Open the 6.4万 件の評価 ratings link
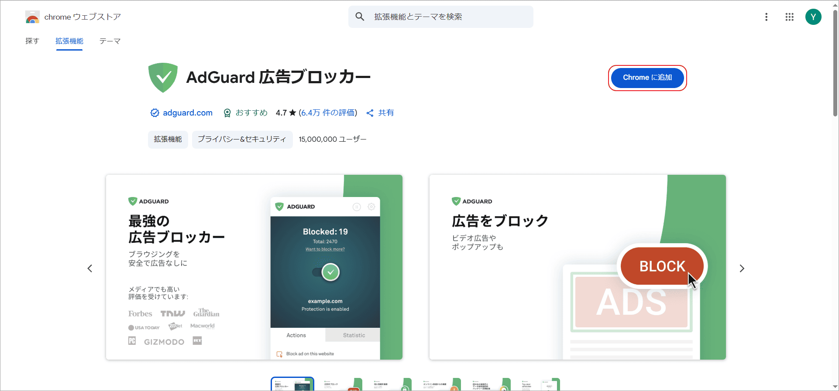 (328, 113)
